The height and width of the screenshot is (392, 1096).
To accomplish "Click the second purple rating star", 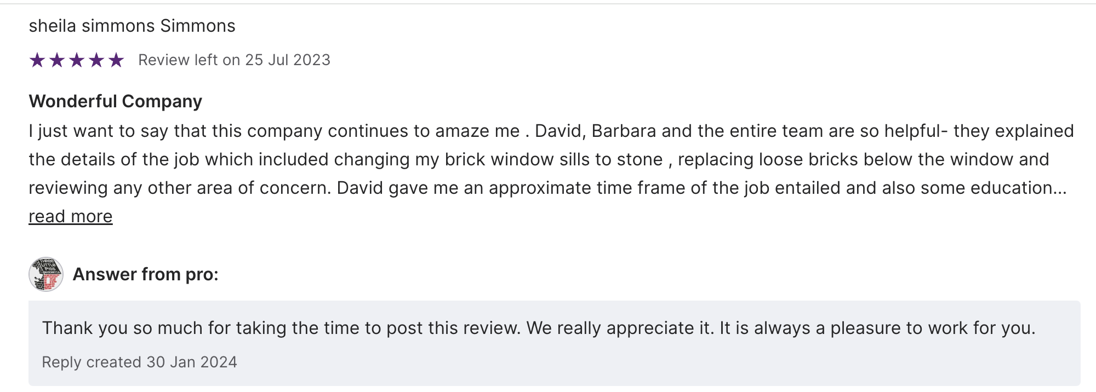I will [x=57, y=60].
